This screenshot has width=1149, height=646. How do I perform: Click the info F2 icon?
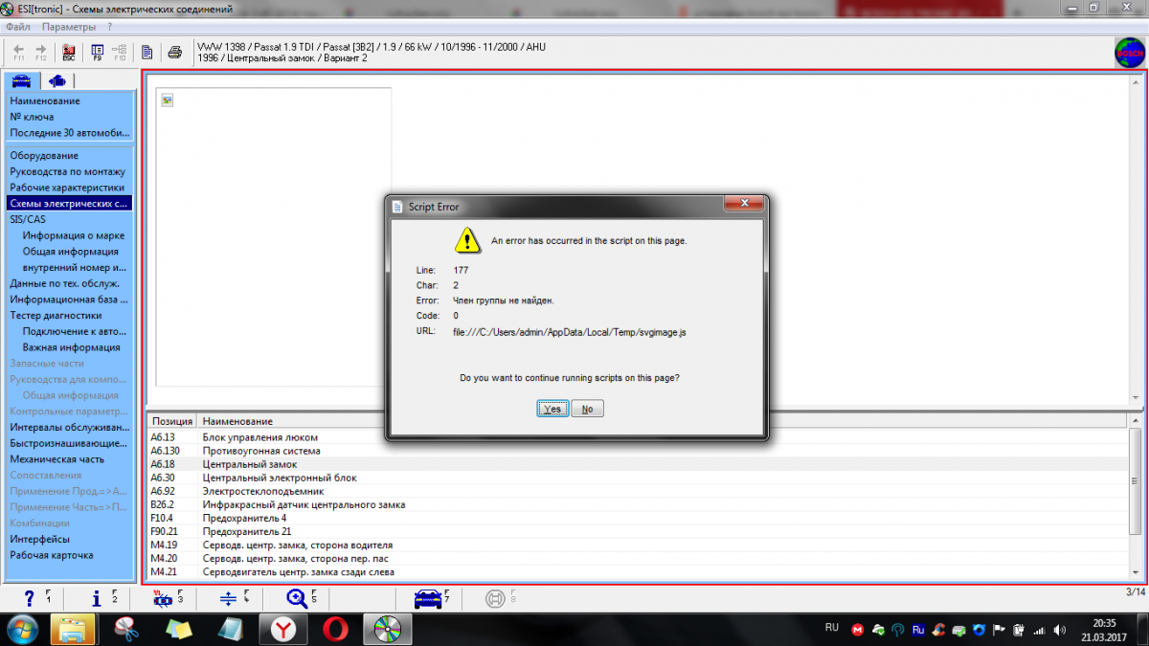tap(96, 598)
